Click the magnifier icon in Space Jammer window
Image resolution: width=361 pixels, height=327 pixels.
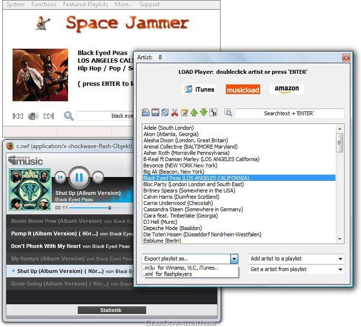(69, 116)
